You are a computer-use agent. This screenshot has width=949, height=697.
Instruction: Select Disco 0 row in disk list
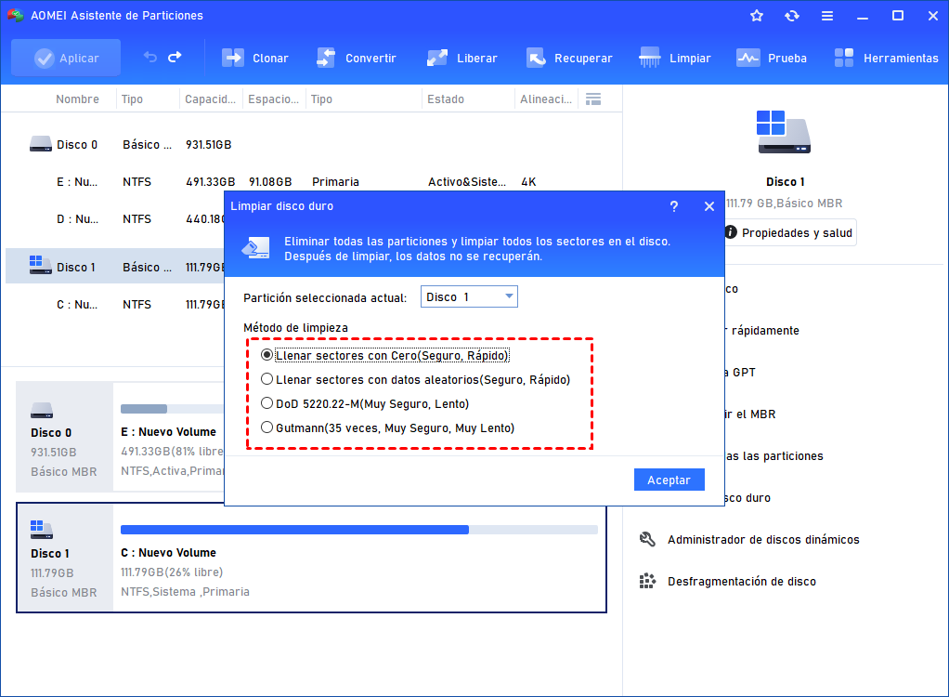click(x=77, y=145)
